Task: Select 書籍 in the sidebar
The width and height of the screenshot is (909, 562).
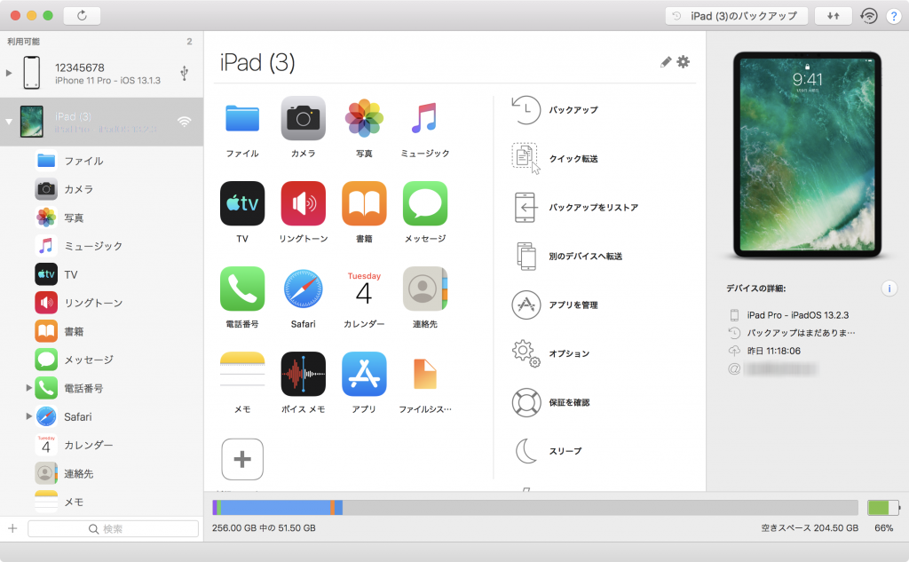Action: point(101,331)
